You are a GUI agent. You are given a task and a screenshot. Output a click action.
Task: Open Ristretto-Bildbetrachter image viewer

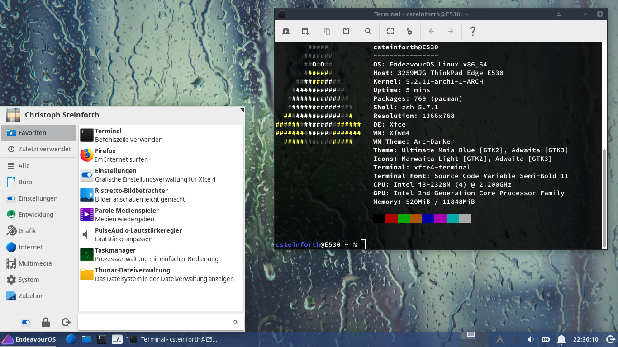[x=161, y=195]
